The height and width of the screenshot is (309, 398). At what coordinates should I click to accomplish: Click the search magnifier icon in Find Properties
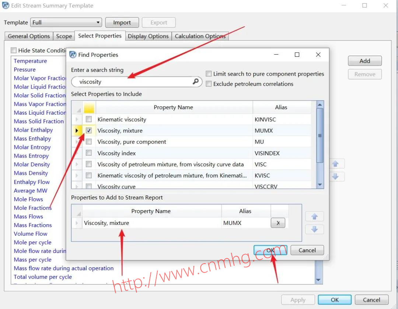(x=195, y=81)
